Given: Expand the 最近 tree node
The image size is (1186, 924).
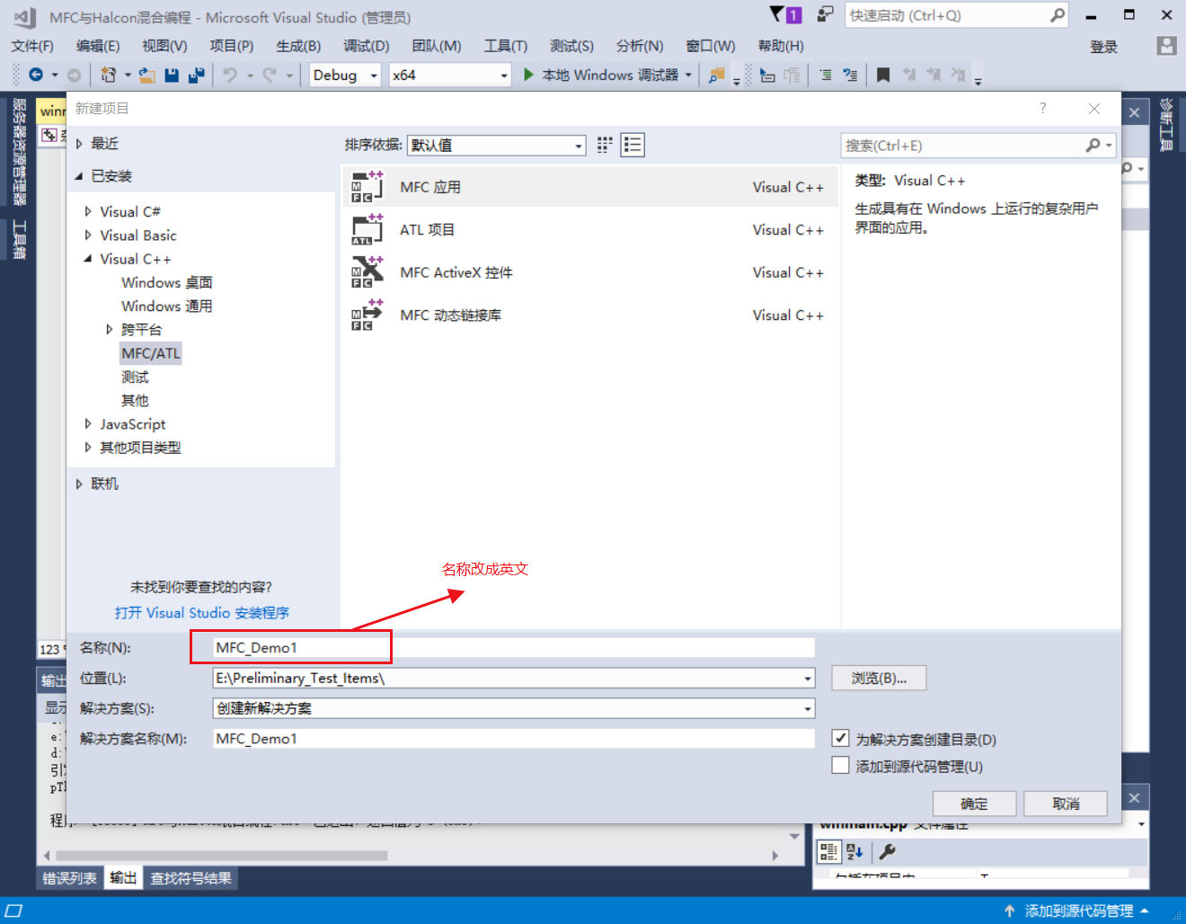Looking at the screenshot, I should coord(79,144).
